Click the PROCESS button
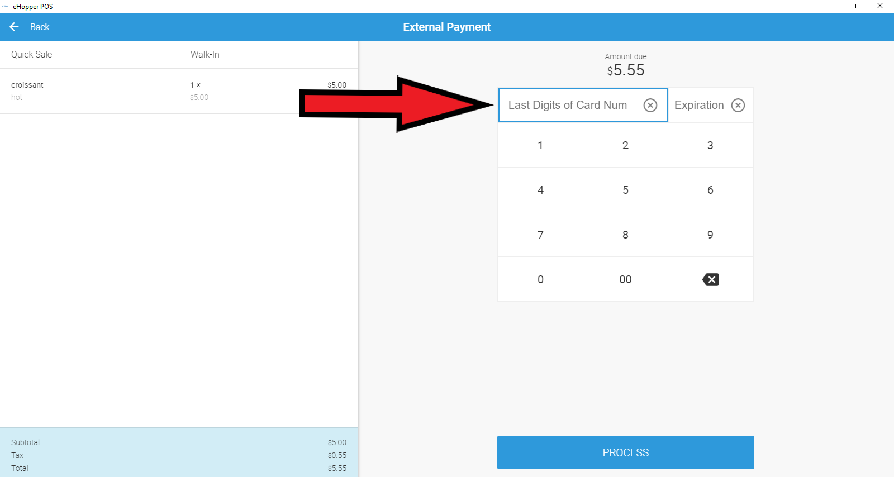 (626, 452)
